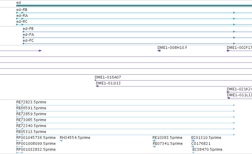Click the CO176821 arrow glyph
Viewport: 252px width, 154px height.
pos(192,147)
